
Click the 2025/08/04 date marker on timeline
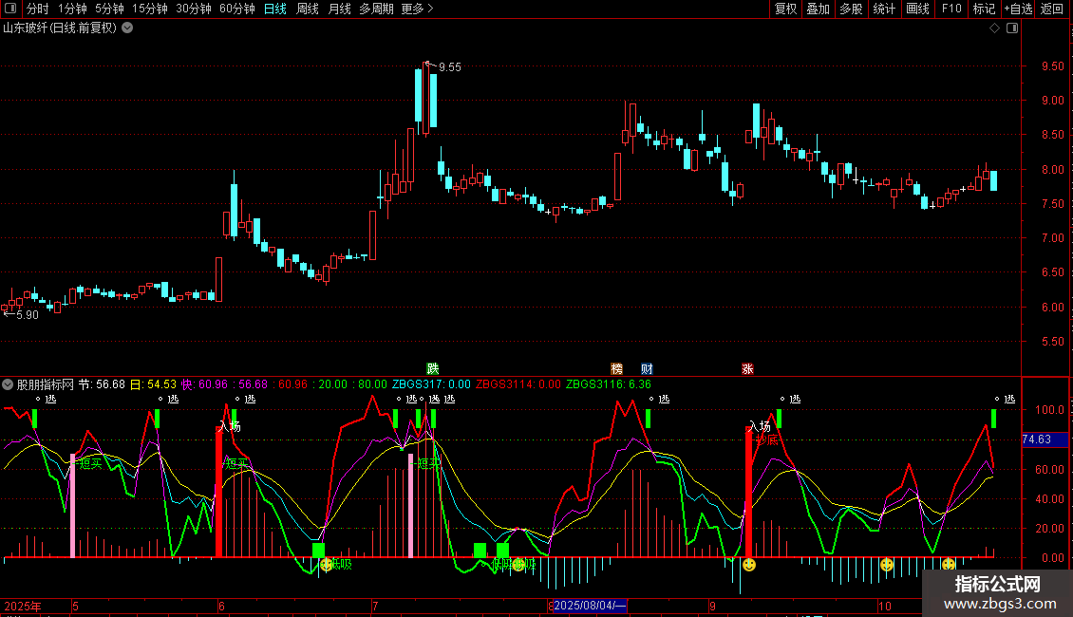click(589, 606)
